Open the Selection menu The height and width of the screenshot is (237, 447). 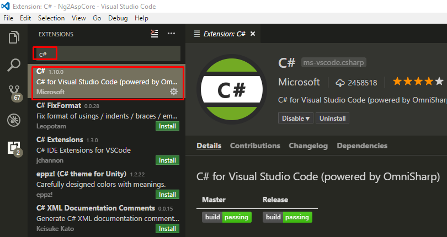51,18
